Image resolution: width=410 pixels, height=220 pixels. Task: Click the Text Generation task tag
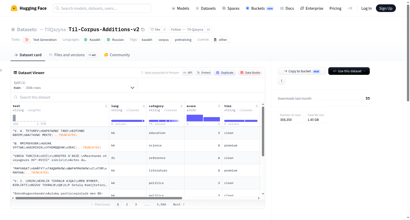pyautogui.click(x=41, y=40)
